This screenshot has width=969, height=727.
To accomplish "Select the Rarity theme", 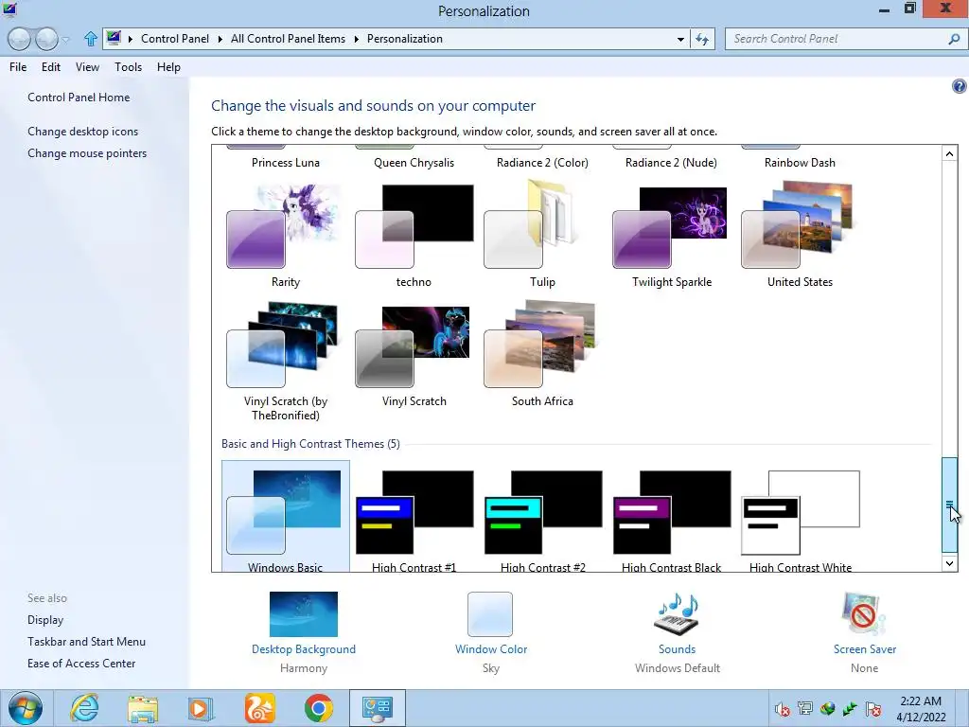I will point(285,237).
